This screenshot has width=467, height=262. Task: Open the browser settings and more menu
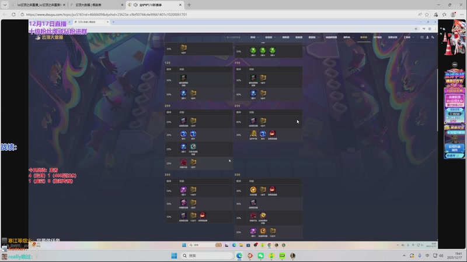(462, 14)
